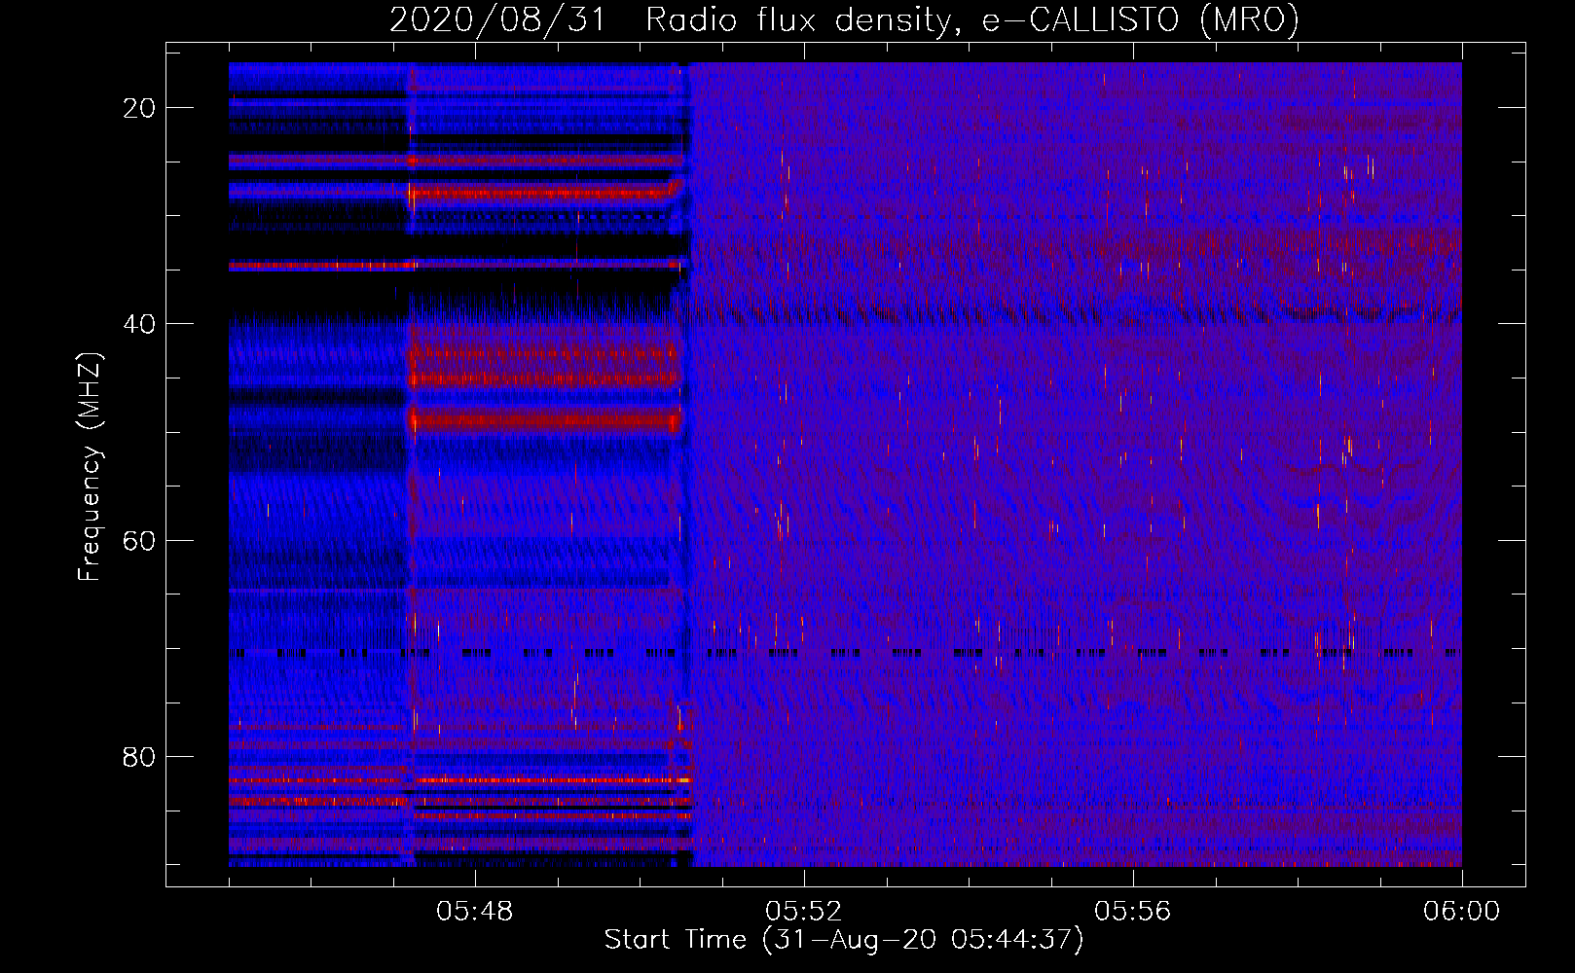1575x973 pixels.
Task: Click the time tick label "06:00"
Action: 1462,912
